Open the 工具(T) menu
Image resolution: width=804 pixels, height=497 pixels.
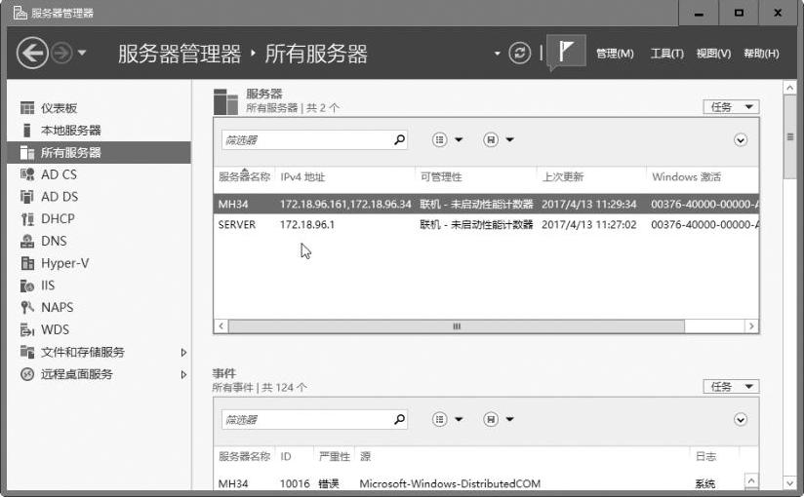[666, 54]
